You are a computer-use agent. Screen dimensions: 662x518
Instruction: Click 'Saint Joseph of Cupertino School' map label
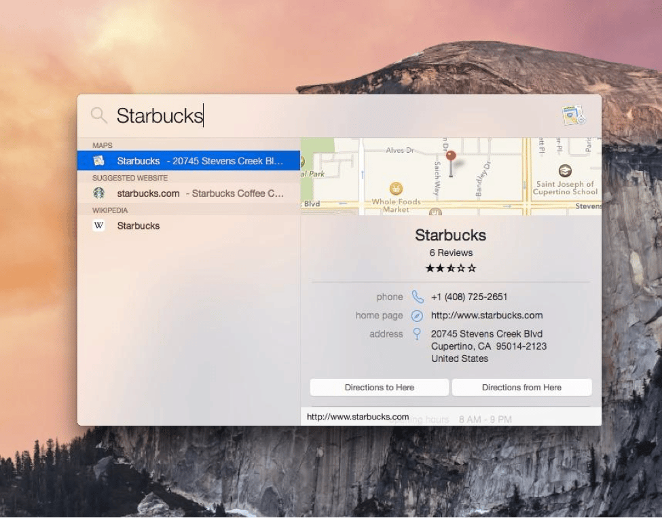[565, 188]
